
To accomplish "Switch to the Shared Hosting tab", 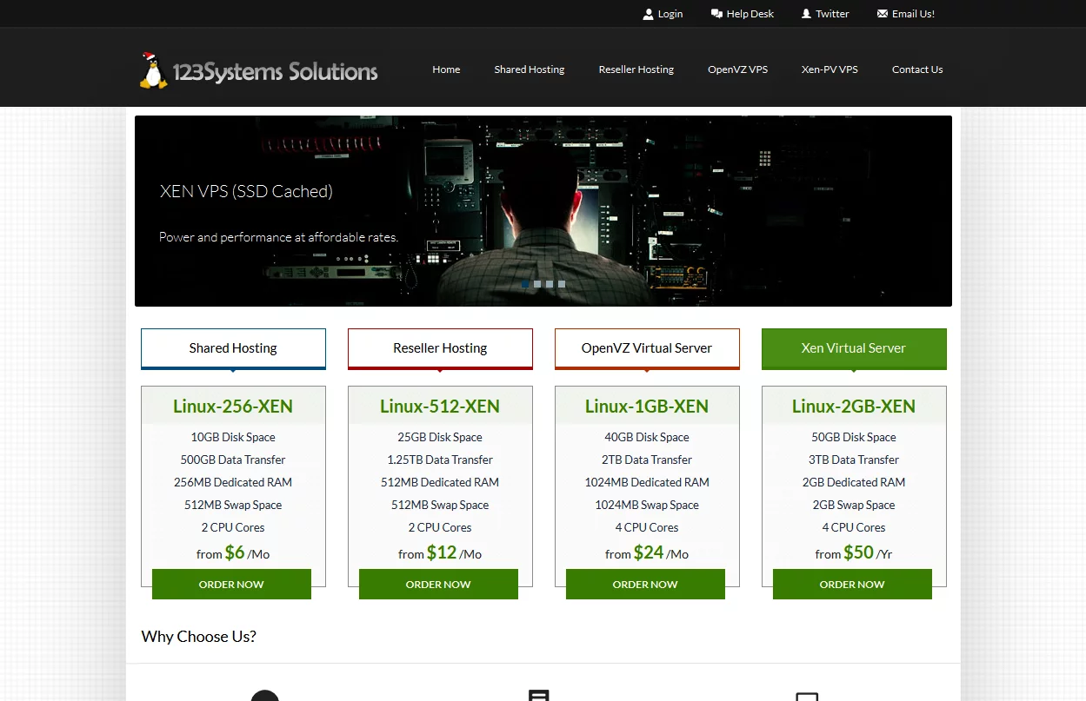I will (x=233, y=348).
